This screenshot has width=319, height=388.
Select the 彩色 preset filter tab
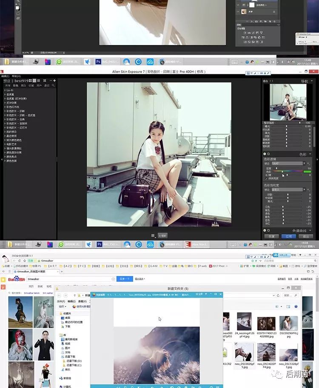click(x=16, y=85)
